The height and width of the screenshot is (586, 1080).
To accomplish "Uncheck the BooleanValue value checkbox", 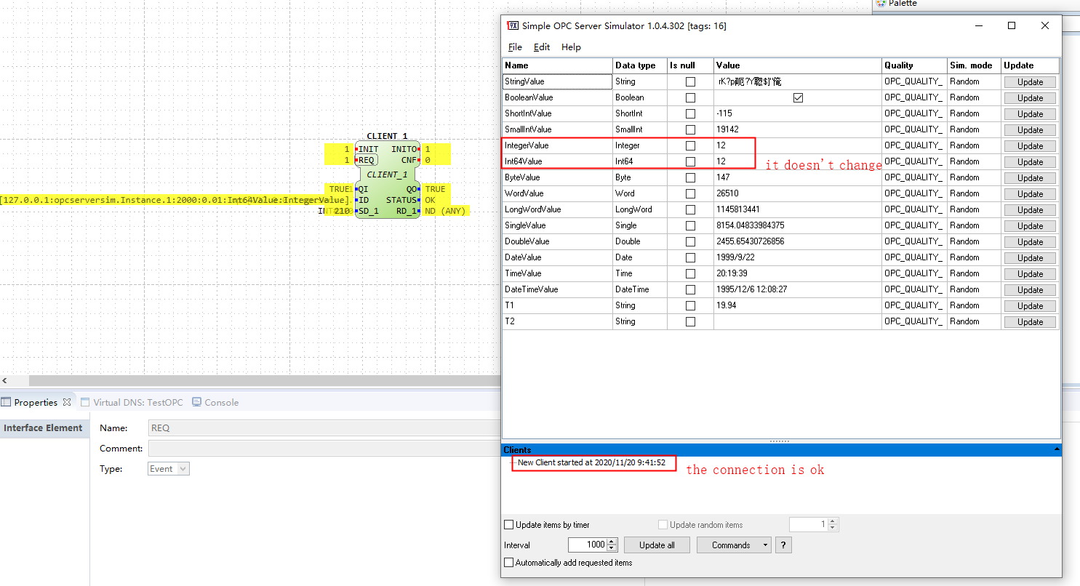I will click(798, 98).
